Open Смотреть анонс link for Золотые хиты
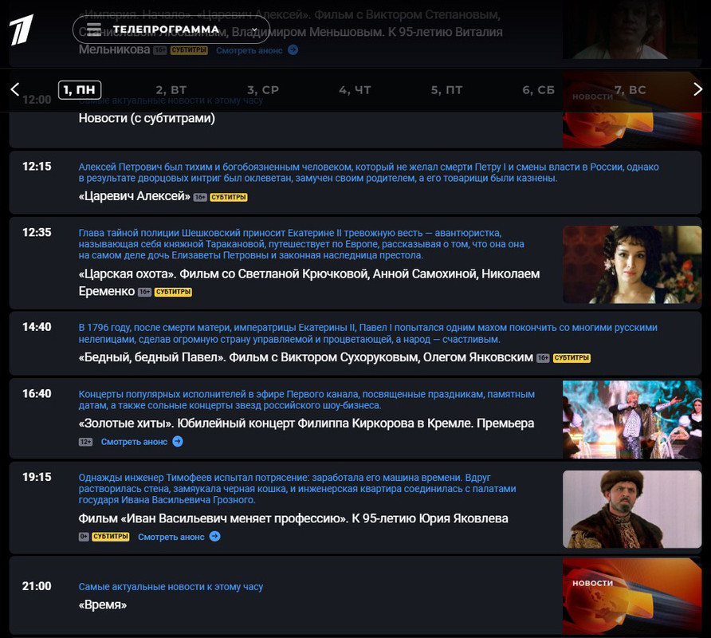Viewport: 711px width, 638px height. click(134, 442)
